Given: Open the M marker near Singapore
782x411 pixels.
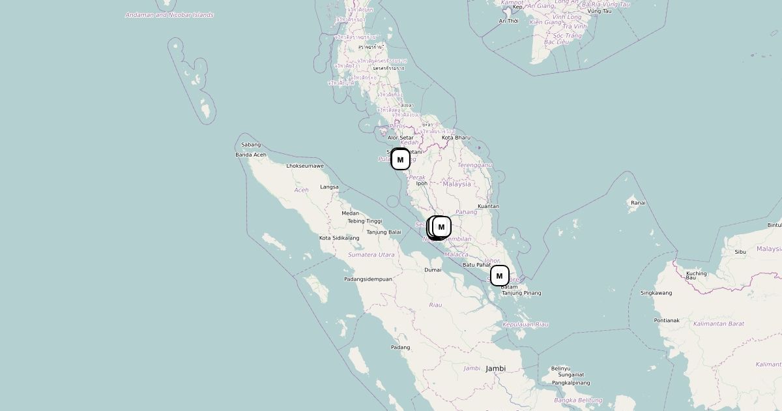Looking at the screenshot, I should pyautogui.click(x=499, y=276).
